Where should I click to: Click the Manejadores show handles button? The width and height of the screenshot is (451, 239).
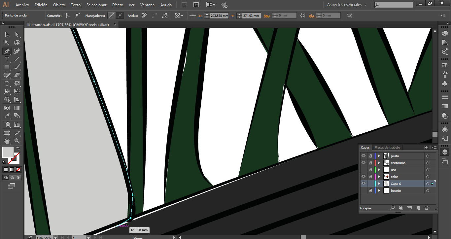[x=112, y=16]
